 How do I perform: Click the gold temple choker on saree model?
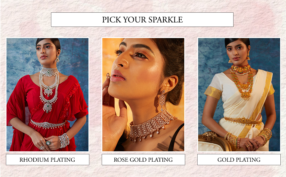[x=241, y=69]
